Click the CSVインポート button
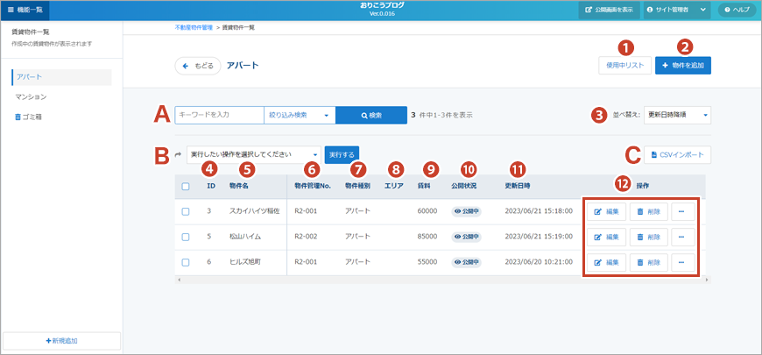 pyautogui.click(x=679, y=155)
